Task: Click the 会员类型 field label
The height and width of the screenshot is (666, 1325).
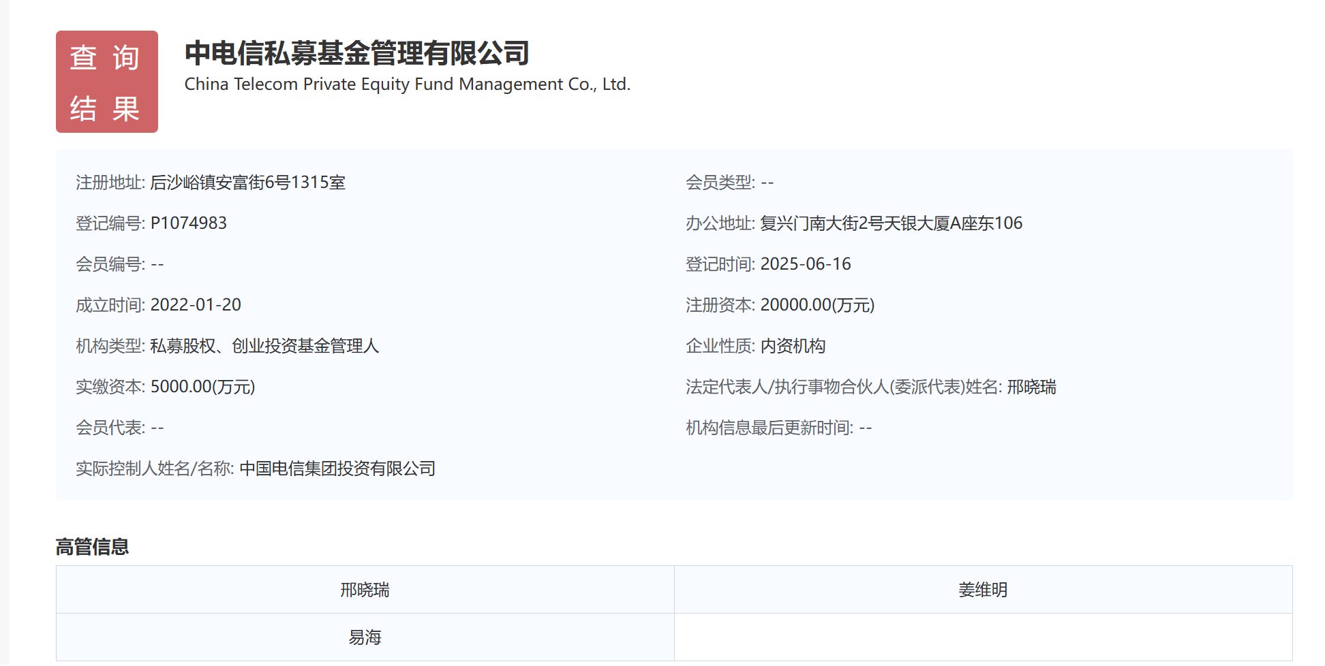Action: click(x=720, y=183)
